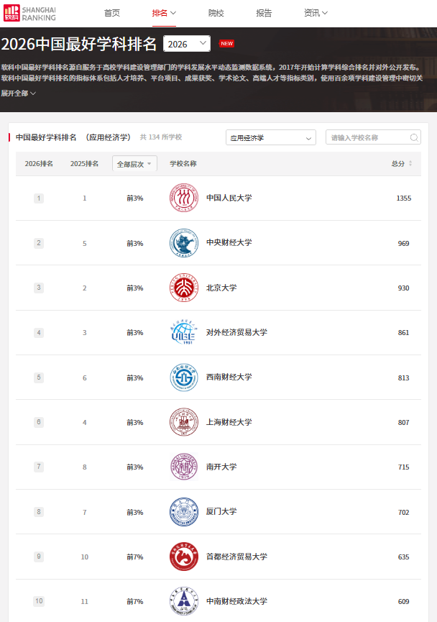
Task: Click the score 635
Action: pyautogui.click(x=404, y=557)
